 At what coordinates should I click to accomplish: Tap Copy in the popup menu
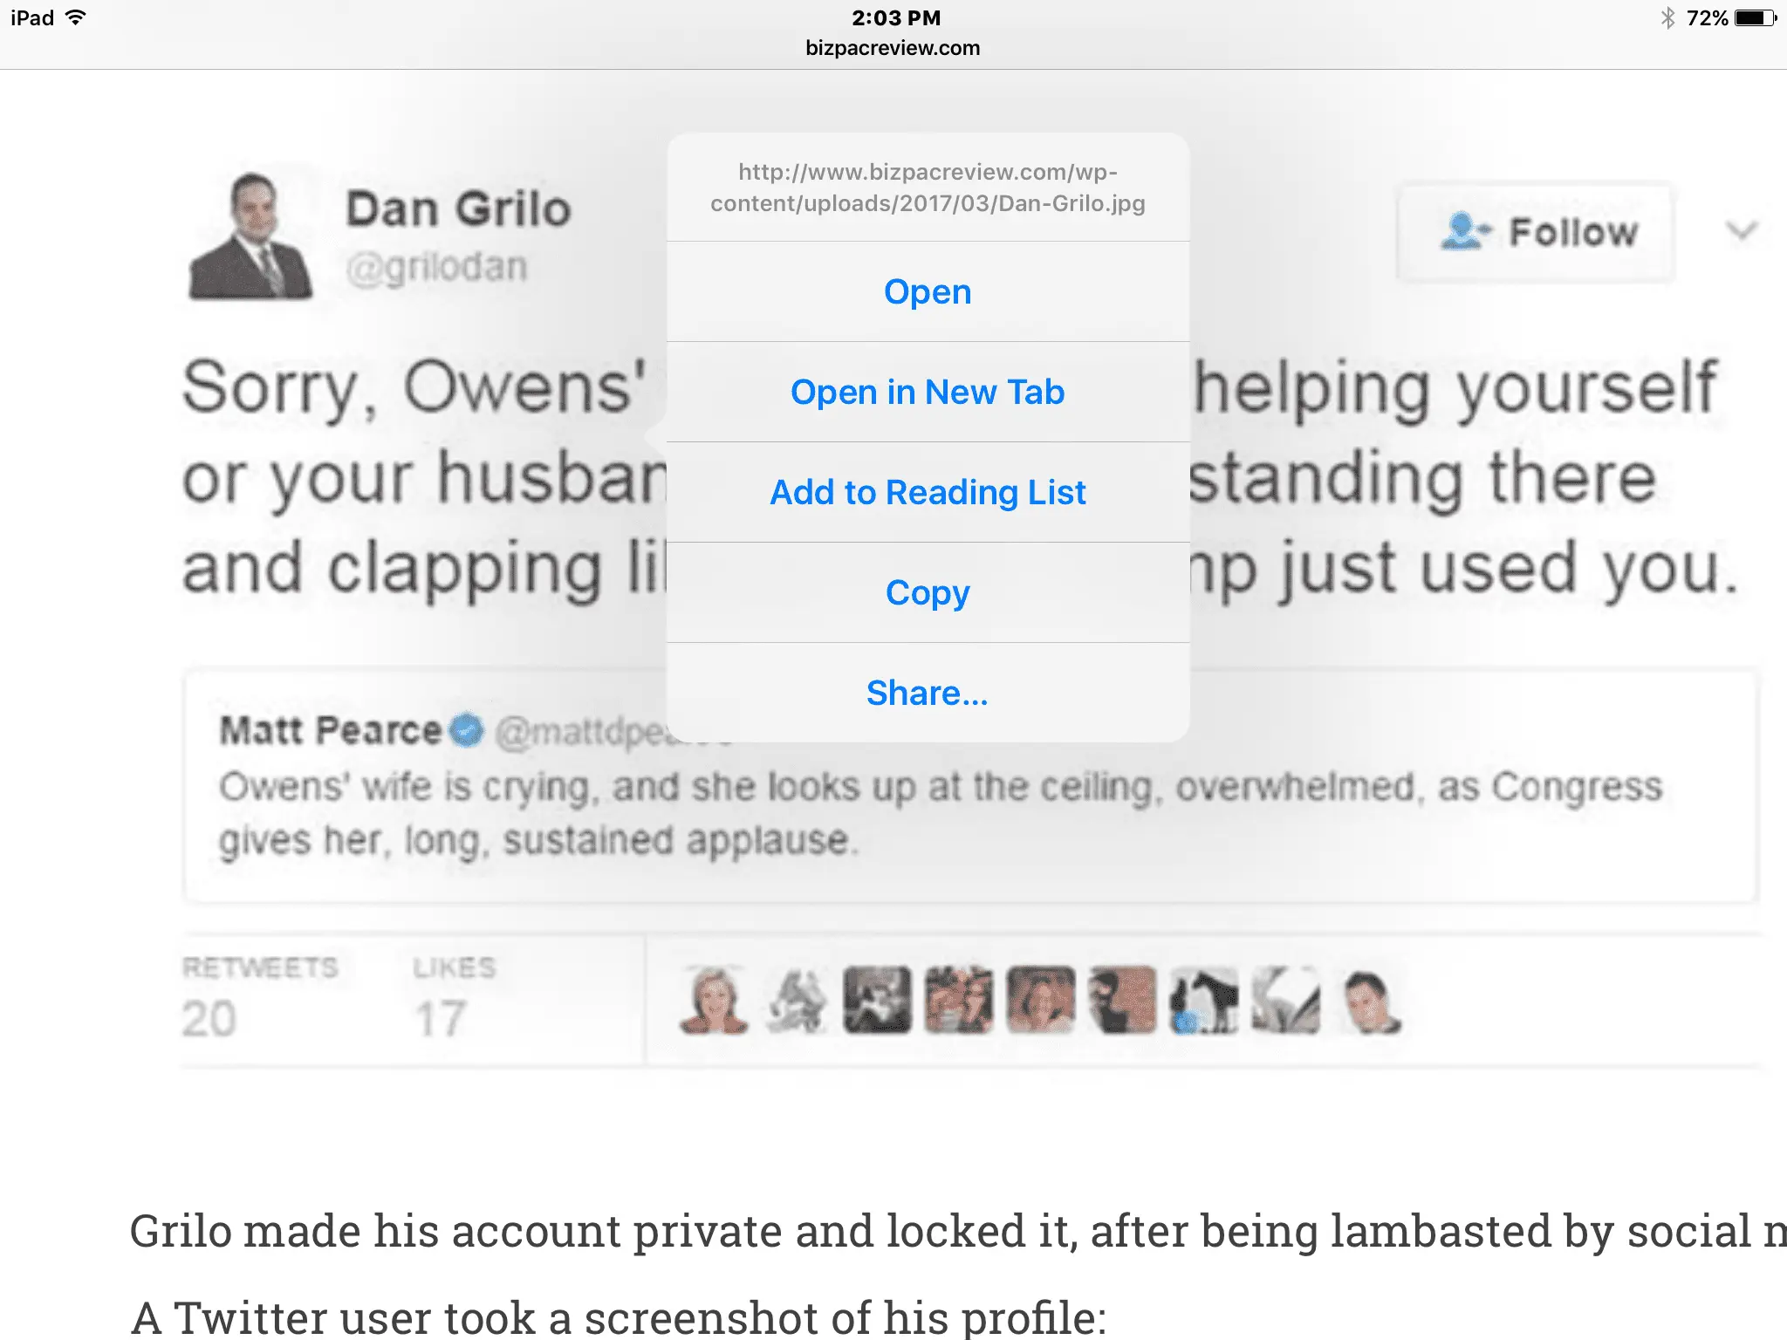(x=928, y=592)
